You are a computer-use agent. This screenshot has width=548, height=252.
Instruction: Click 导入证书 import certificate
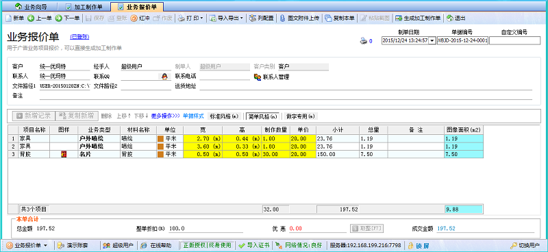(254, 245)
